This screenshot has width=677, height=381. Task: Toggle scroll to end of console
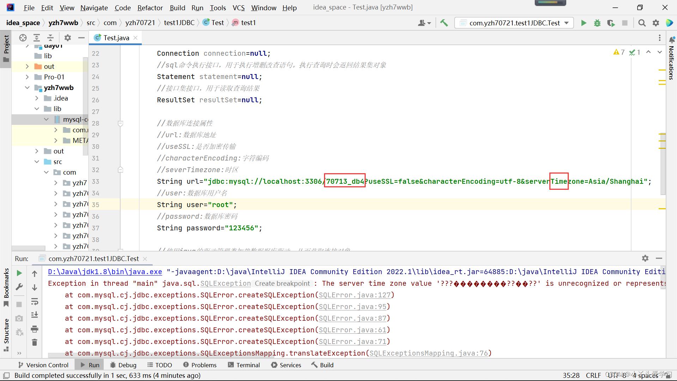[35, 315]
